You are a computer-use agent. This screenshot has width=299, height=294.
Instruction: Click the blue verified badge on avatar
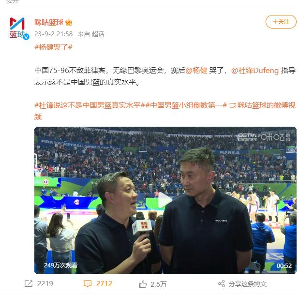26,37
